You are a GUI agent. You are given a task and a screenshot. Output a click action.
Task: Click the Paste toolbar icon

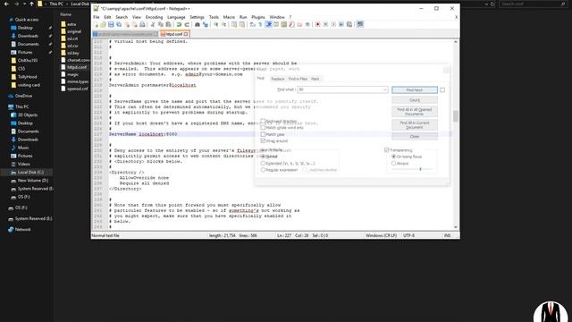point(168,24)
